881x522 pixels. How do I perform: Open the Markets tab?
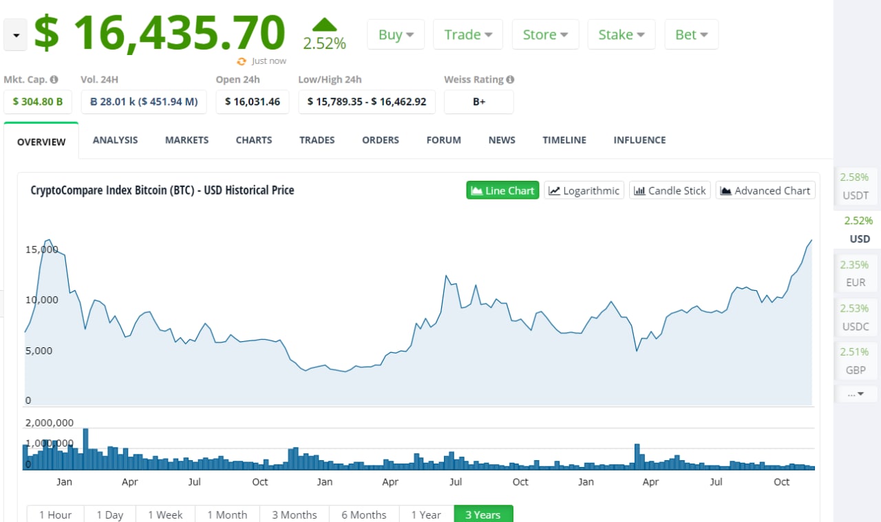(x=187, y=140)
